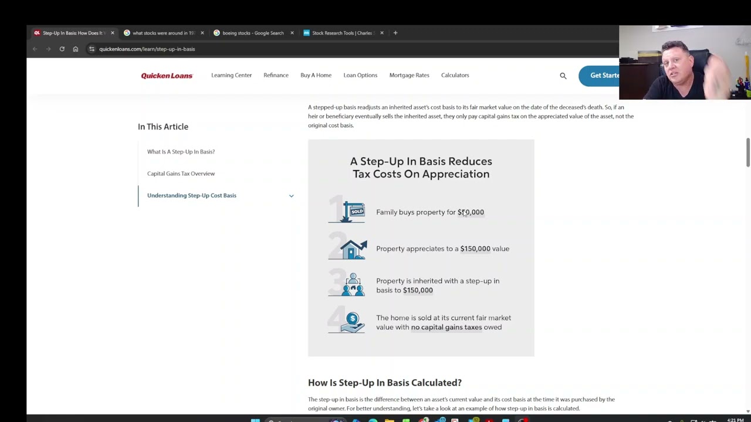Open a new browser tab with the plus icon
Image resolution: width=751 pixels, height=422 pixels.
pyautogui.click(x=395, y=33)
